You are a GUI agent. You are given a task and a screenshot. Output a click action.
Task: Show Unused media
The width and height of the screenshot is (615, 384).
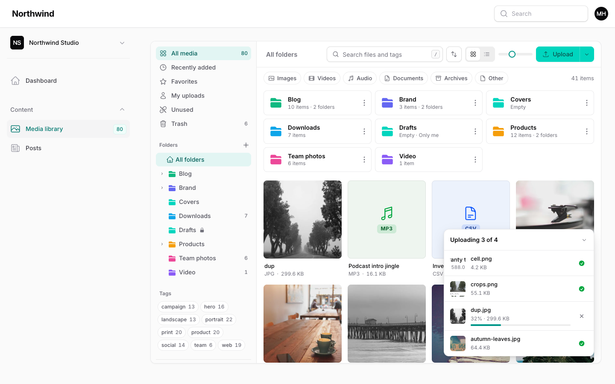coord(203,110)
